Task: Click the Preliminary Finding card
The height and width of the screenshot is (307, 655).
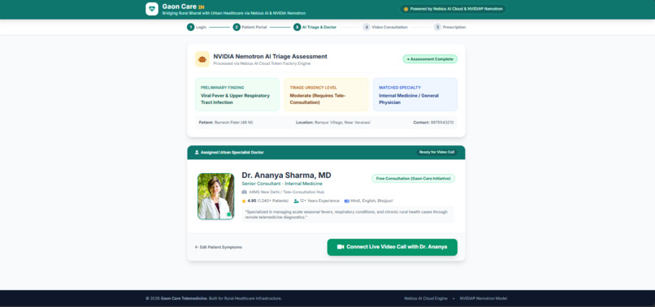Action: tap(237, 94)
